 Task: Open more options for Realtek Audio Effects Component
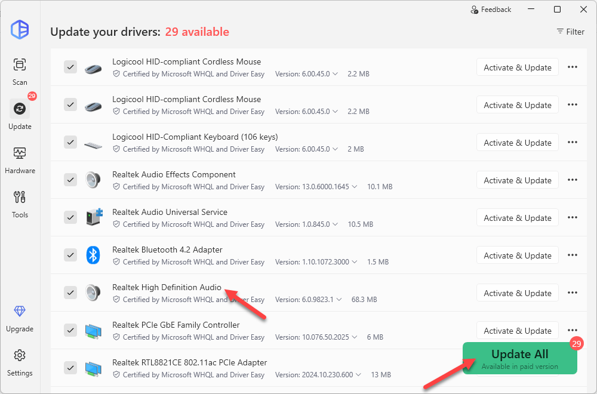(573, 180)
